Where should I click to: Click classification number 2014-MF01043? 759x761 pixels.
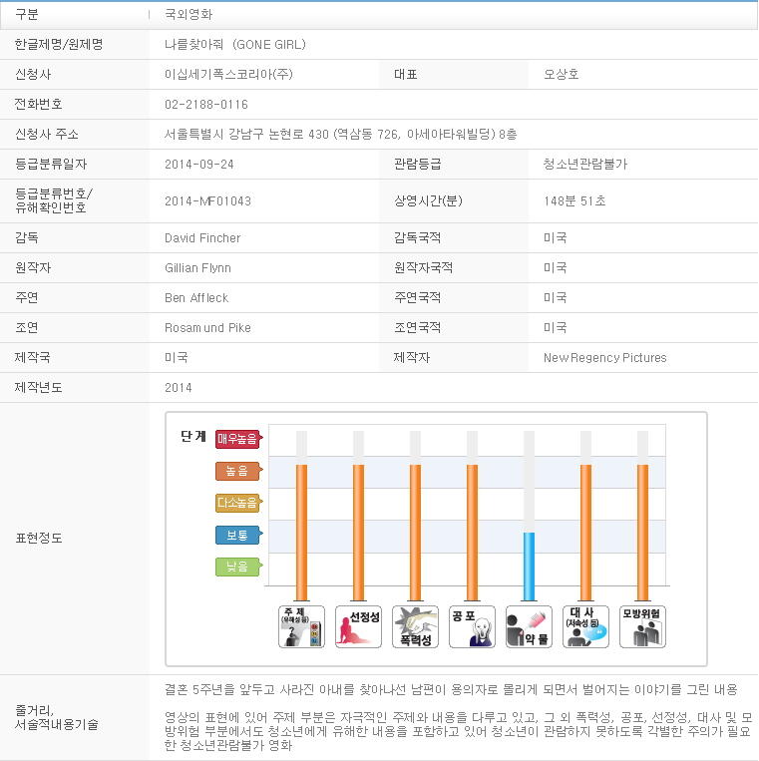207,200
